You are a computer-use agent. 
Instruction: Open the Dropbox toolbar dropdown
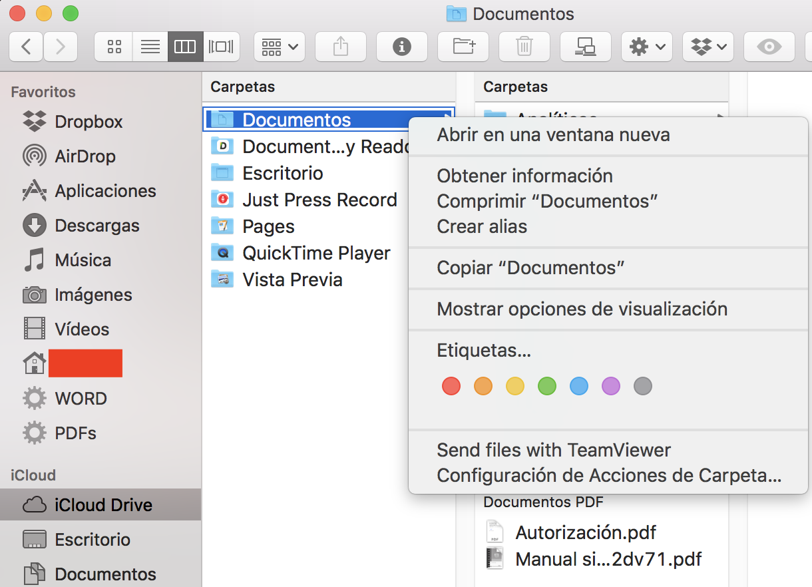(x=708, y=46)
